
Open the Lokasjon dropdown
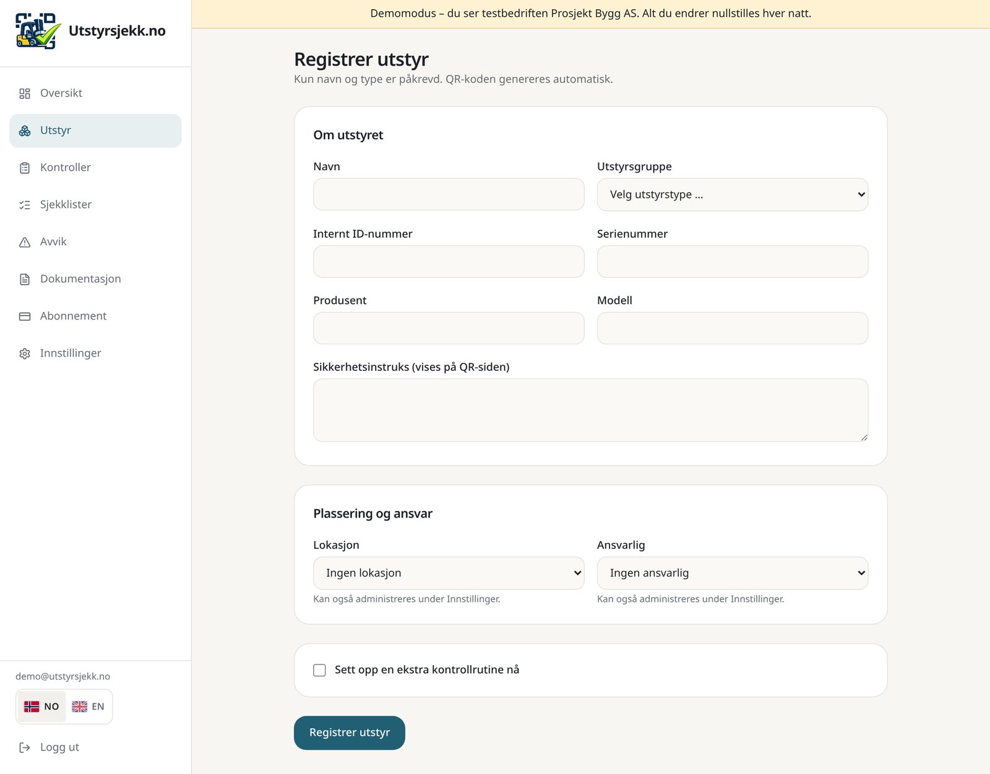point(449,573)
